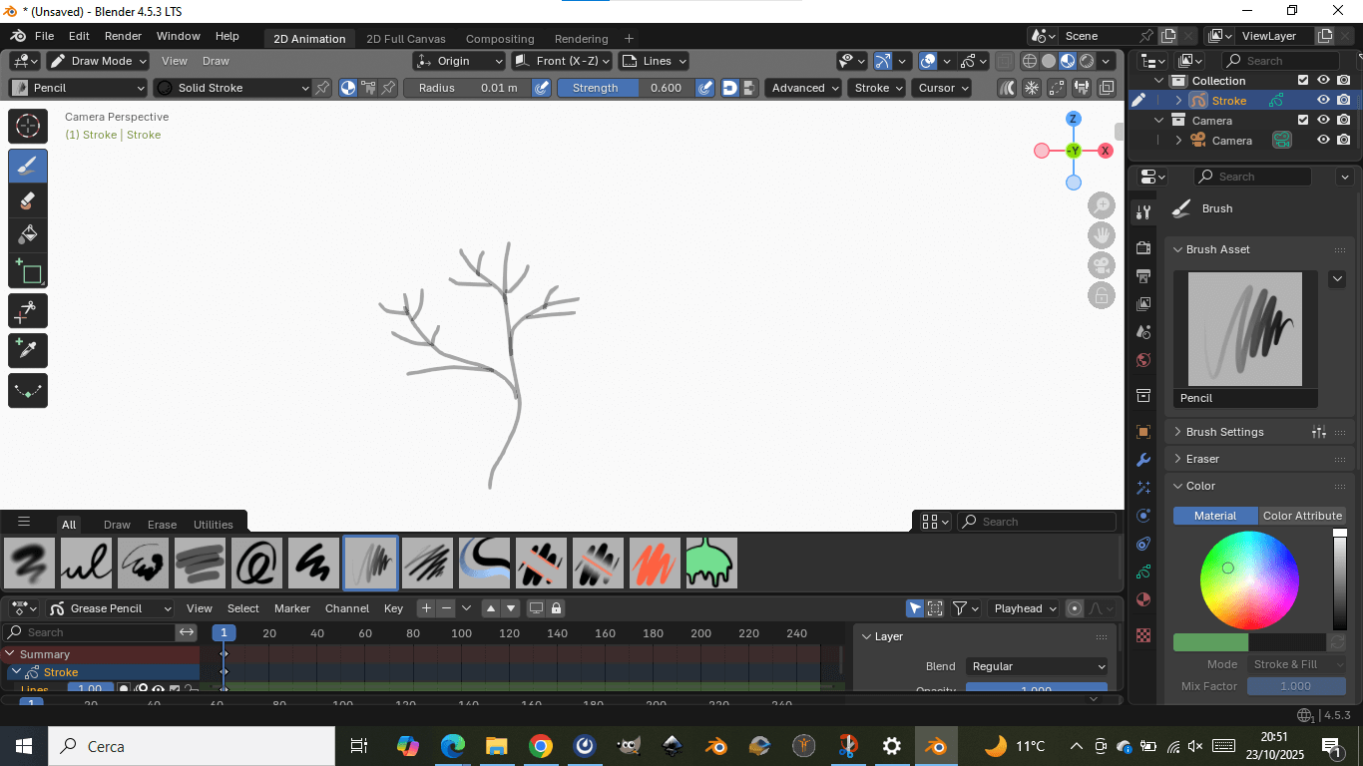Open the Advanced settings popover
The width and height of the screenshot is (1363, 766).
[x=805, y=88]
